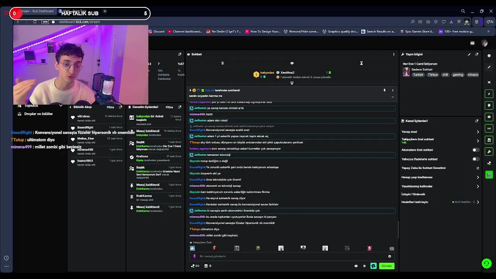Open chat settings gear icon

(x=364, y=266)
